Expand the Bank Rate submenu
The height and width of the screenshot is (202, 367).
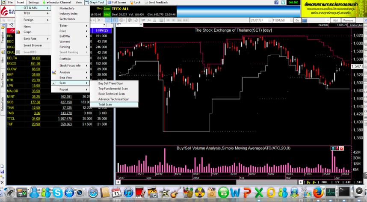pos(33,39)
